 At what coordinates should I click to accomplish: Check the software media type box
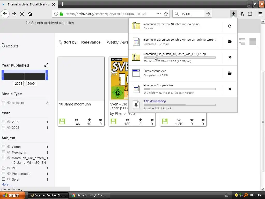3,103
